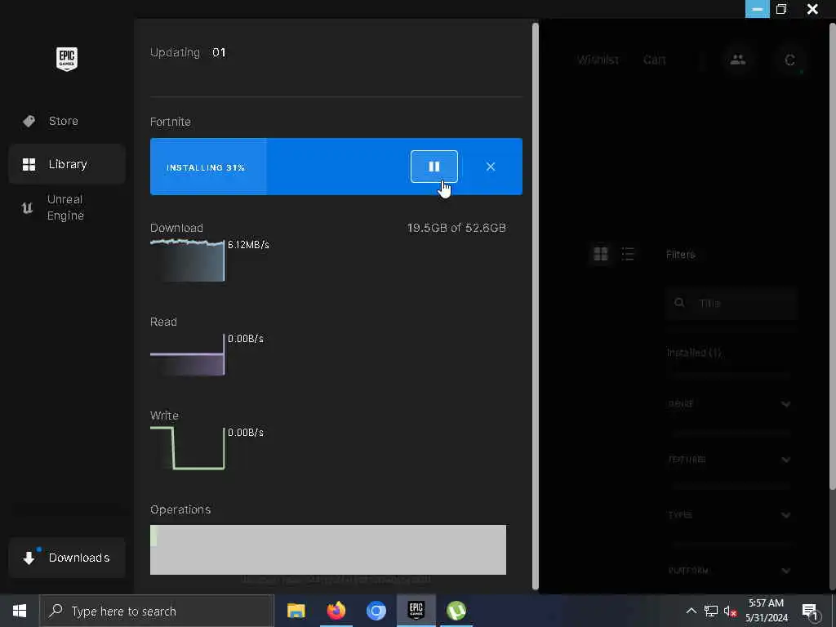
Task: Expand the Platform filter dropdown
Action: click(x=729, y=570)
